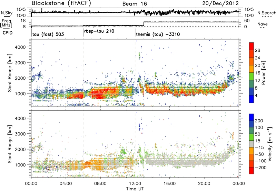Viewport: 276px width, 191px height.
Task: Click the "3000" tick in the Power panel
Action: 20,63
